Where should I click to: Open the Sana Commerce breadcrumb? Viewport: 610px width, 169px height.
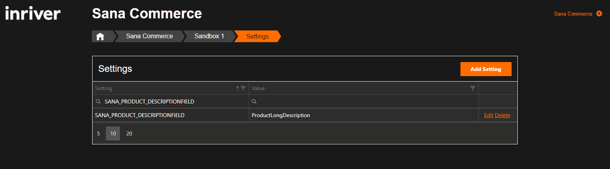coord(150,36)
